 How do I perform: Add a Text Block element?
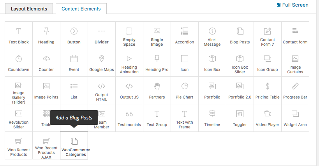(x=19, y=35)
